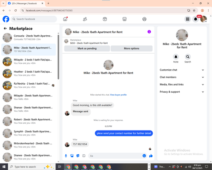Click the conversation list scrollbar
This screenshot has height=170, width=212.
59,57
